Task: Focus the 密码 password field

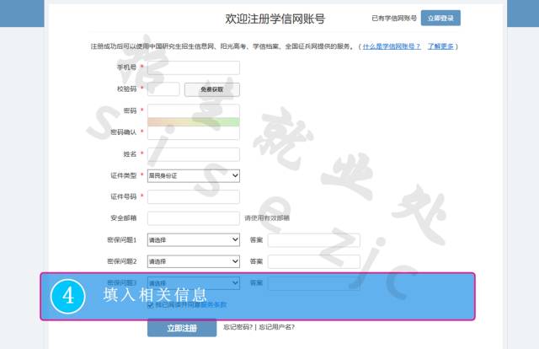Action: 194,110
